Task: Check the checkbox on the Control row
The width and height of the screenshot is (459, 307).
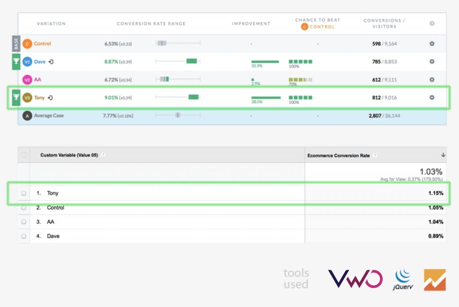Action: tap(25, 207)
